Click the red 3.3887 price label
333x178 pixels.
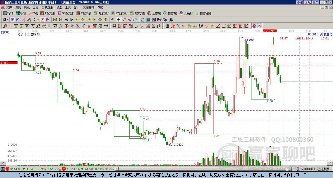(x=9, y=63)
